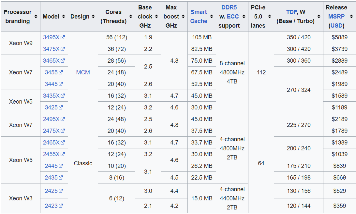Select the 225 / 270 TDP cell
This screenshot has height=214, width=356.
(299, 125)
